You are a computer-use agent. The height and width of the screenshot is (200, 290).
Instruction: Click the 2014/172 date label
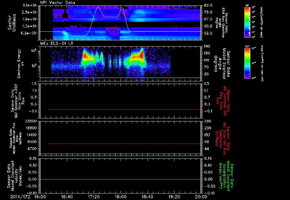(20, 197)
